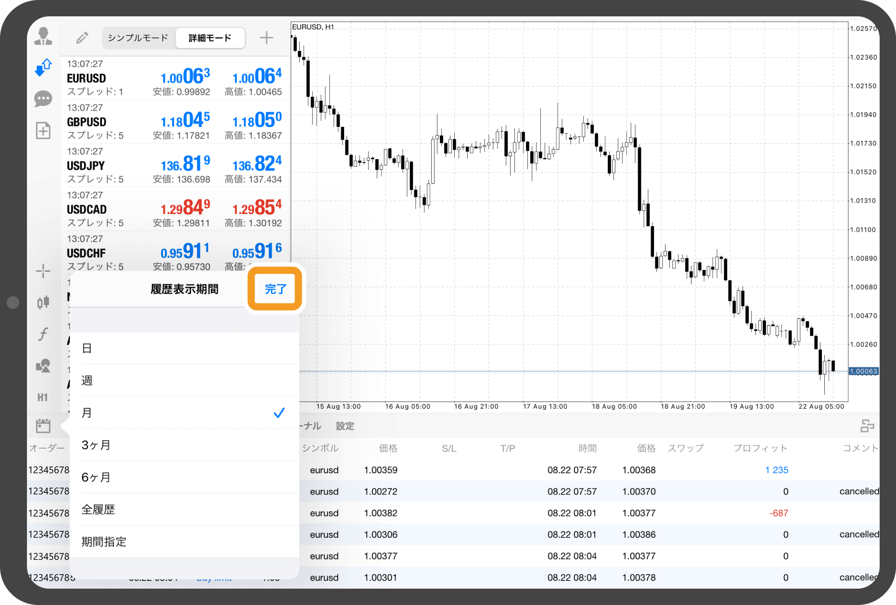The width and height of the screenshot is (896, 605).
Task: Click the new order document icon
Action: click(43, 130)
